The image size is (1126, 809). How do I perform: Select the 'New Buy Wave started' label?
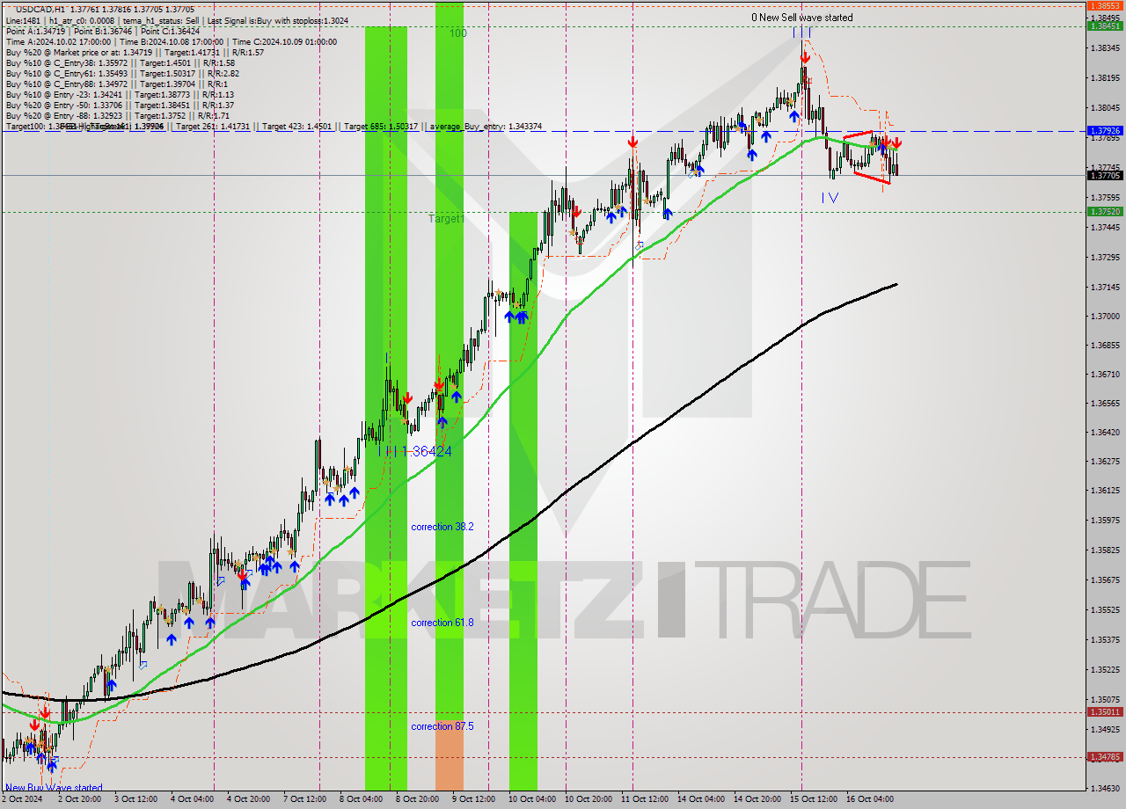54,788
